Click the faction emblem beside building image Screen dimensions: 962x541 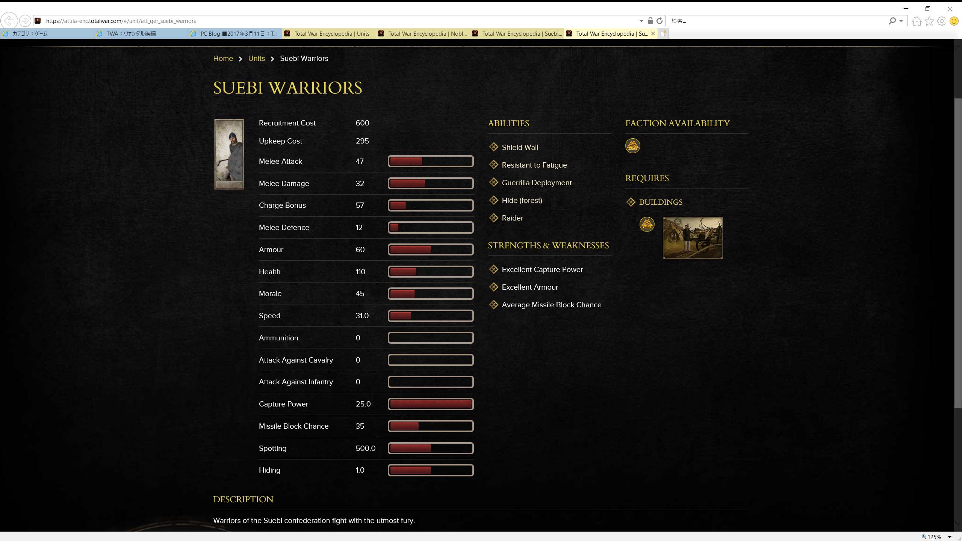click(x=647, y=224)
